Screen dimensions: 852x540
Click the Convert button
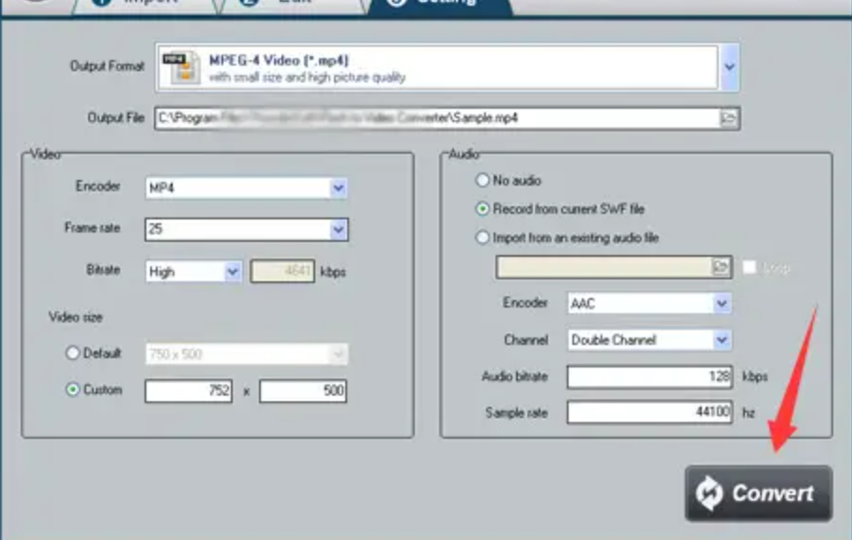(x=758, y=493)
